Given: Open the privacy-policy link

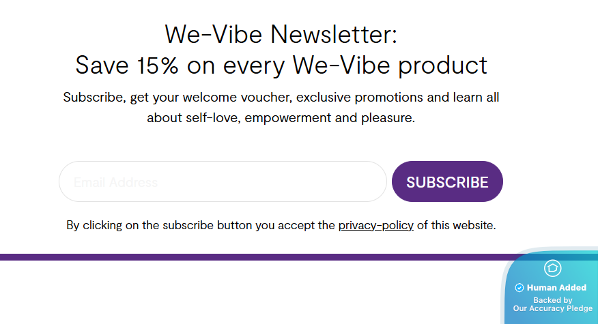Looking at the screenshot, I should (375, 225).
